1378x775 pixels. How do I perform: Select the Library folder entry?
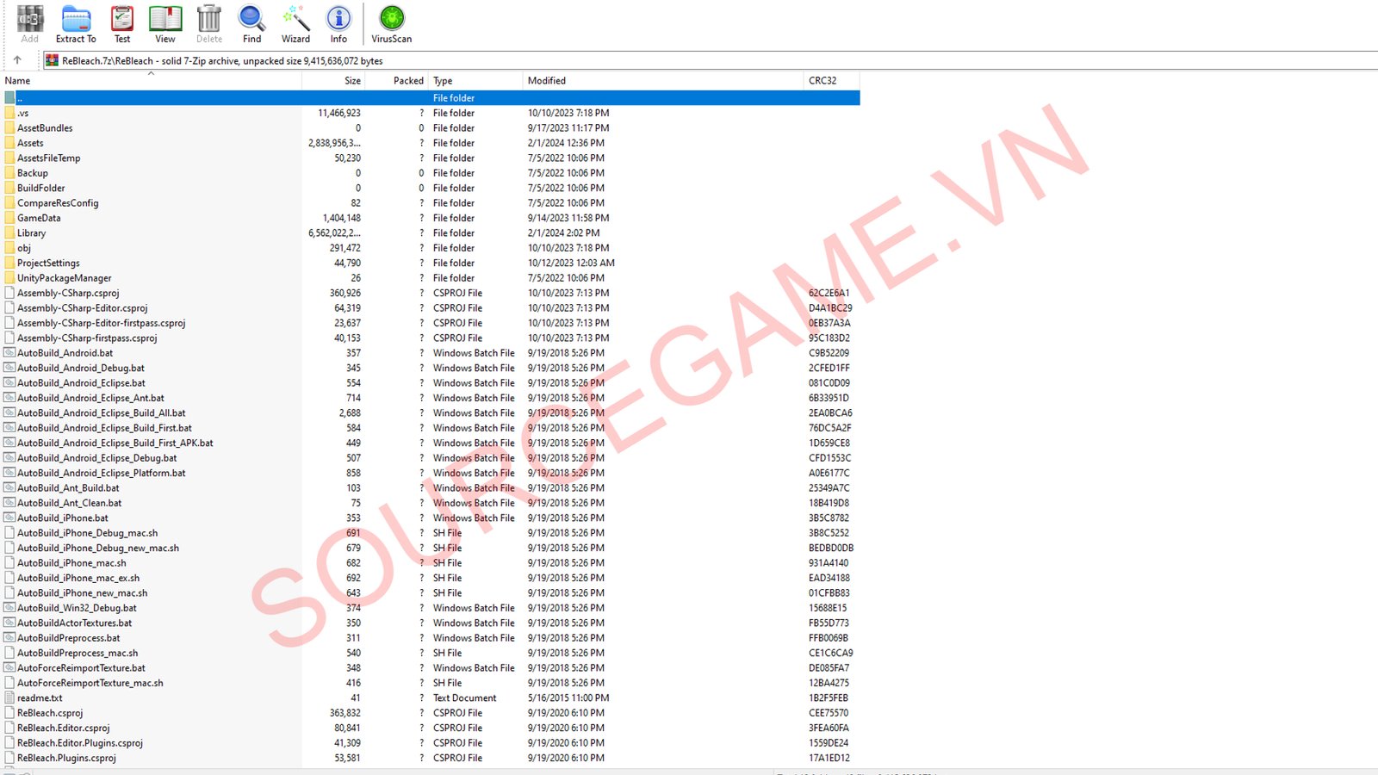coord(32,233)
